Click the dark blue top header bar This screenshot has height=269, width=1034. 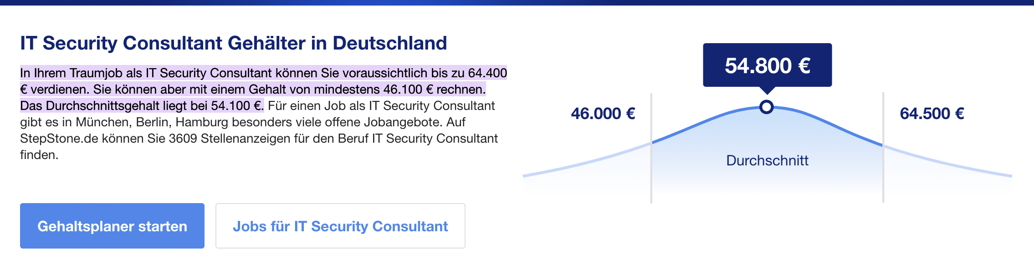pyautogui.click(x=517, y=3)
